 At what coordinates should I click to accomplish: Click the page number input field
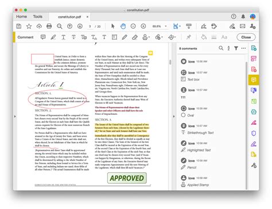point(90,26)
